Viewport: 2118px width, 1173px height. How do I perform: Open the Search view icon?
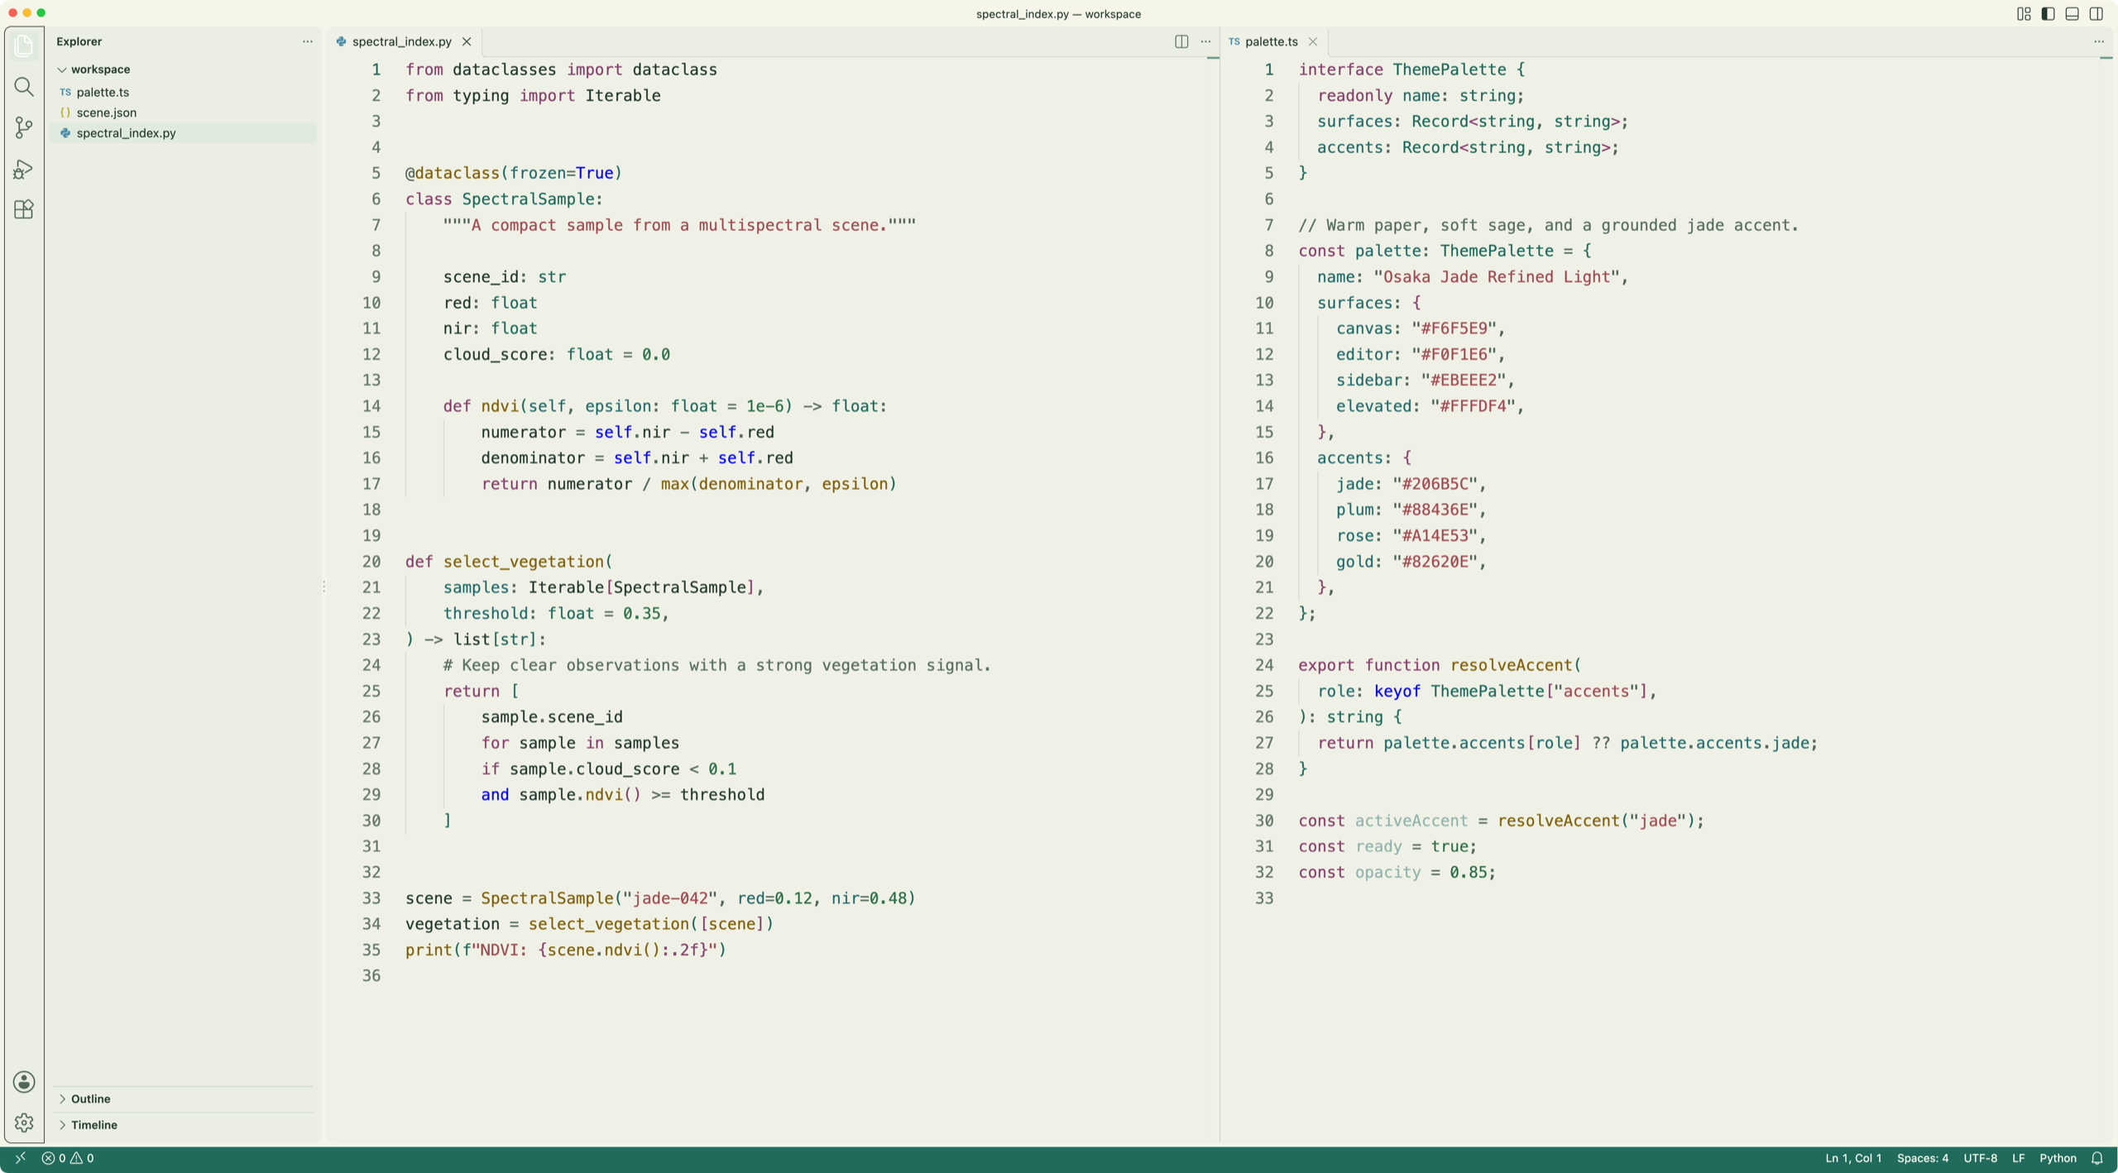tap(24, 87)
